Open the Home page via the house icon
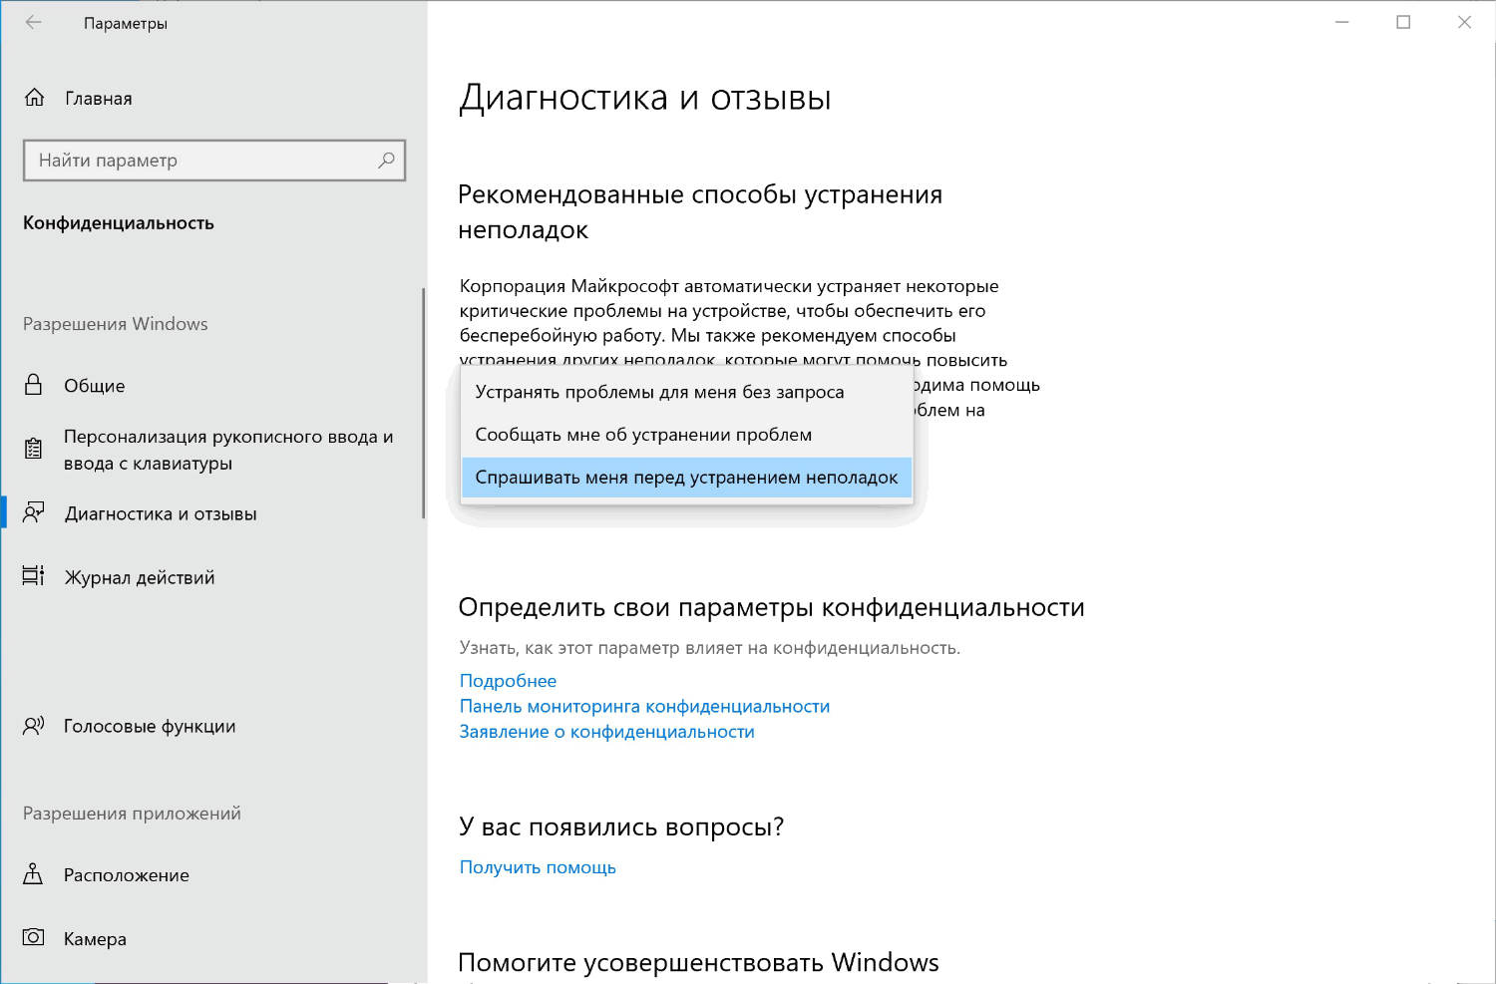1496x984 pixels. (x=35, y=98)
